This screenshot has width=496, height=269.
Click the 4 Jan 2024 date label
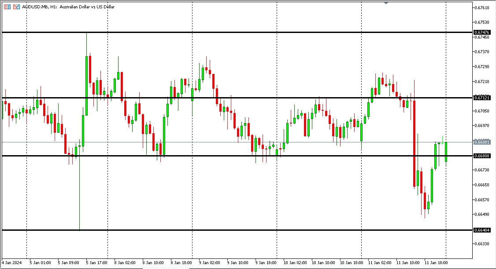click(x=12, y=263)
